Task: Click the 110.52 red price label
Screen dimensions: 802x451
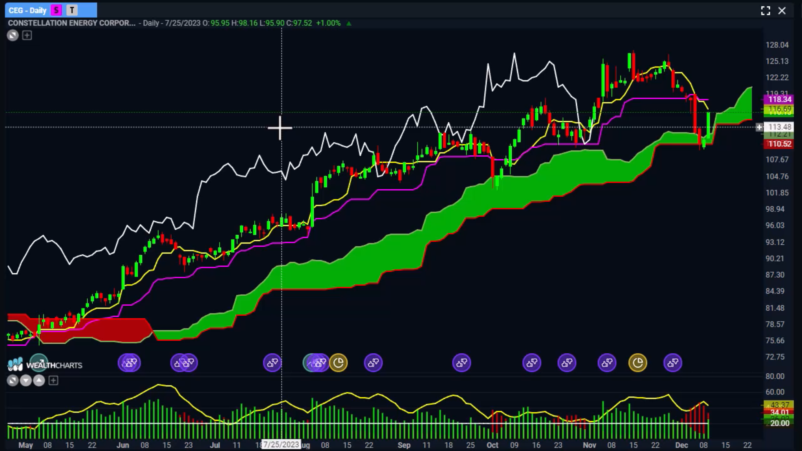Action: [779, 144]
